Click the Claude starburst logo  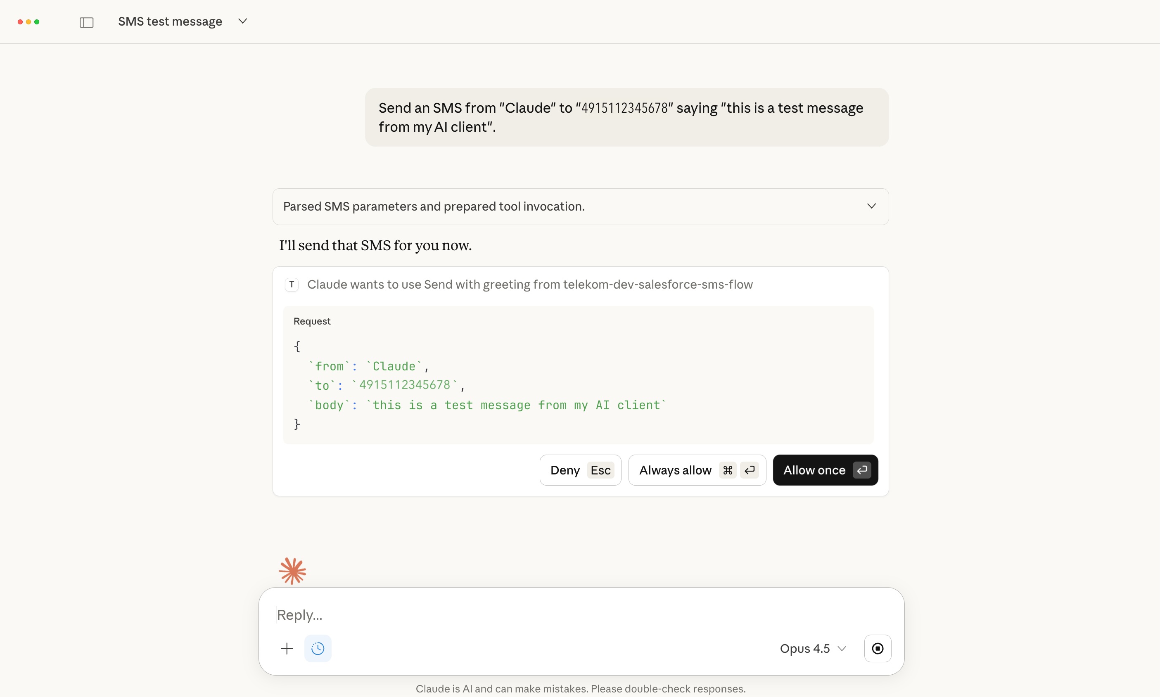click(x=292, y=571)
